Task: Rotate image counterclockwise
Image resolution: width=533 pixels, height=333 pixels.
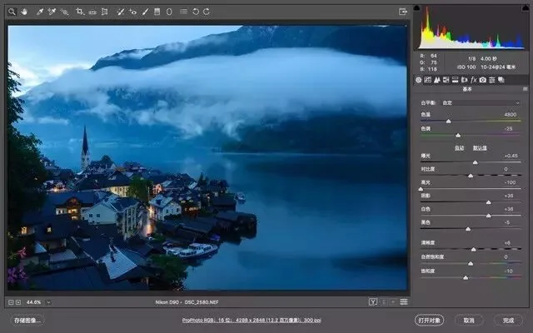Action: pos(196,12)
